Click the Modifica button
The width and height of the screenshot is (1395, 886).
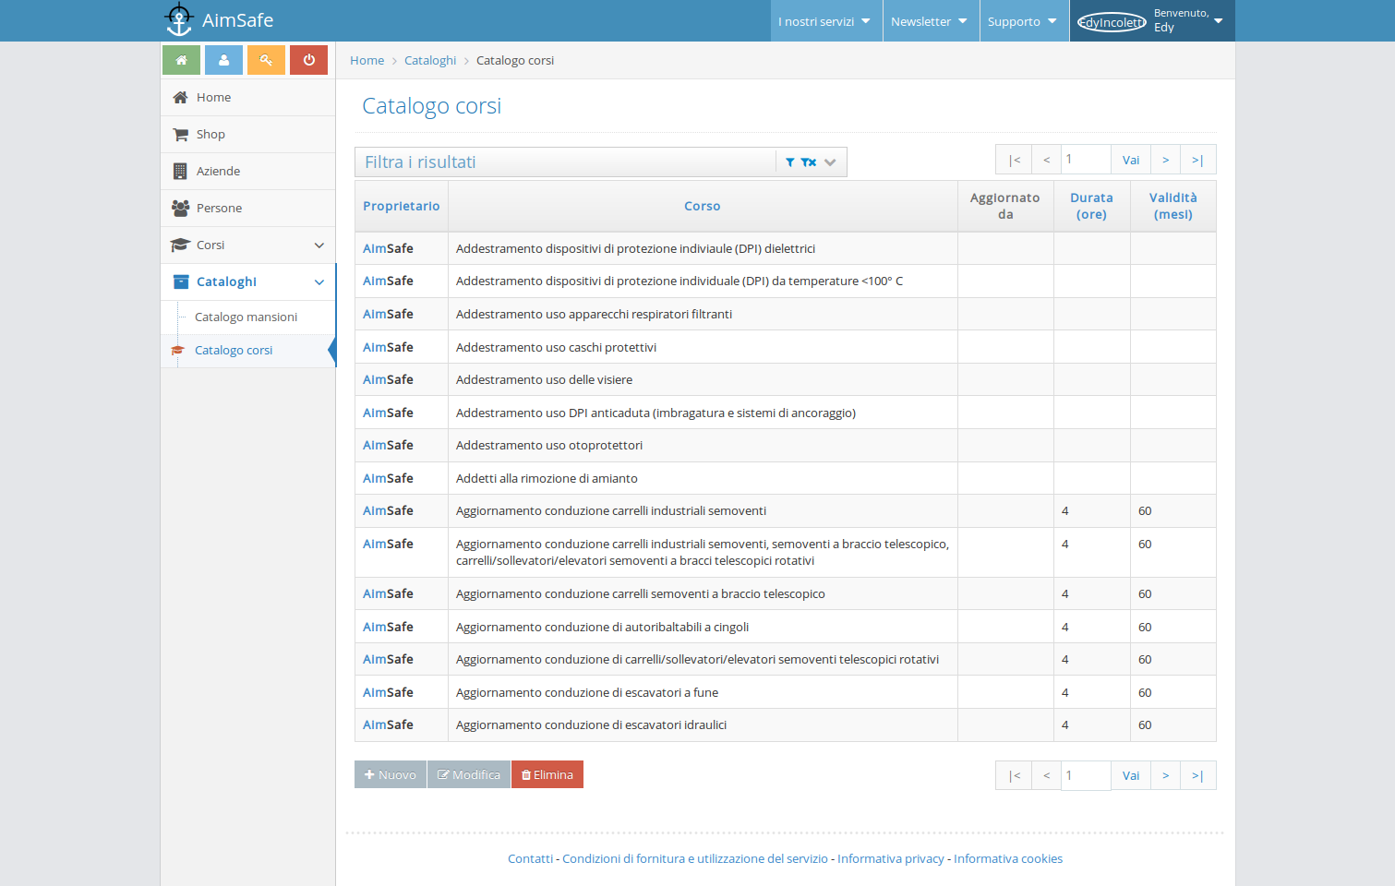point(469,774)
